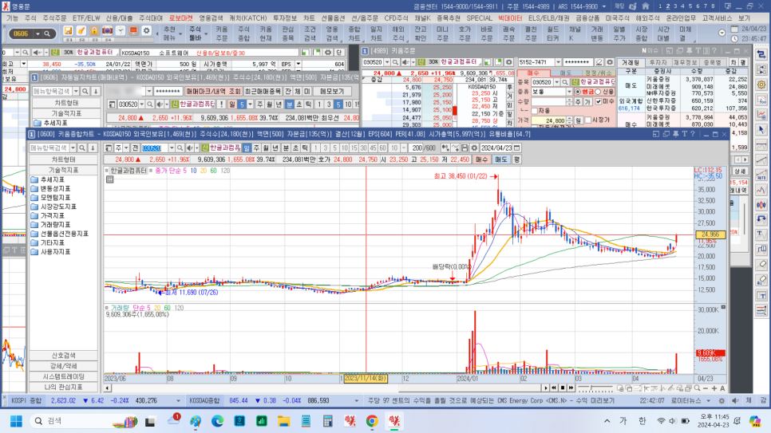The width and height of the screenshot is (771, 433).
Task: Switch to 투자자 tab in order window
Action: [658, 62]
